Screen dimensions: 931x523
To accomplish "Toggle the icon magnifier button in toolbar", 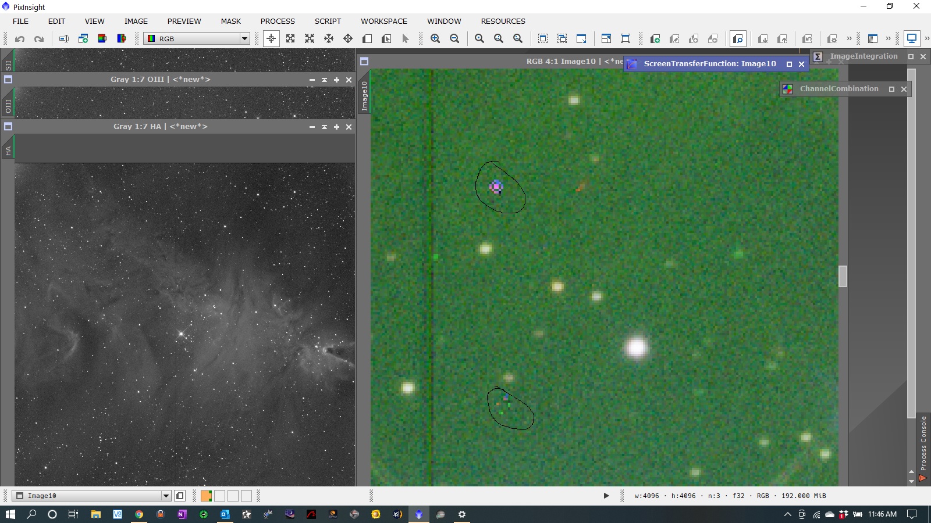I will pos(738,39).
